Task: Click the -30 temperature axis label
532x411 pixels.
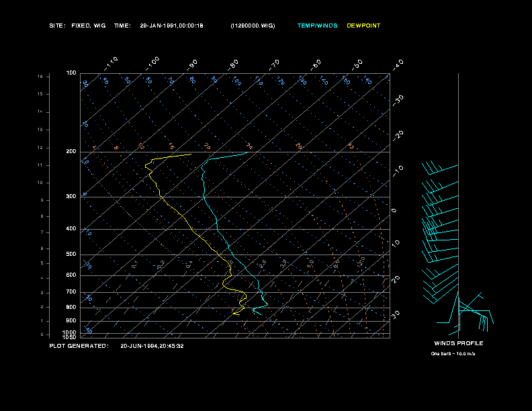Action: click(x=398, y=101)
